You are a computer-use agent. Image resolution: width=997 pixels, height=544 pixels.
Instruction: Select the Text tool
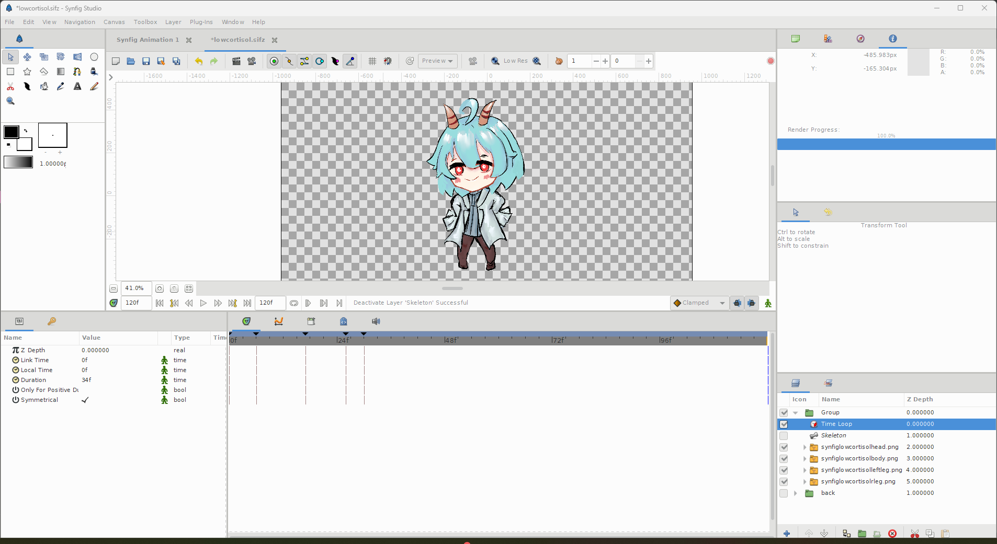77,87
